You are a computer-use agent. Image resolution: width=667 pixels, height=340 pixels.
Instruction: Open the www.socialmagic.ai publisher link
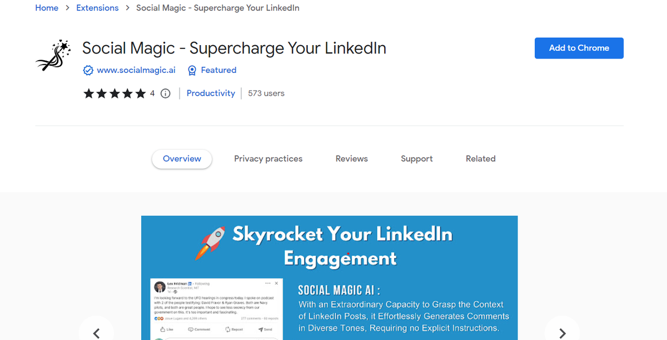(x=136, y=70)
